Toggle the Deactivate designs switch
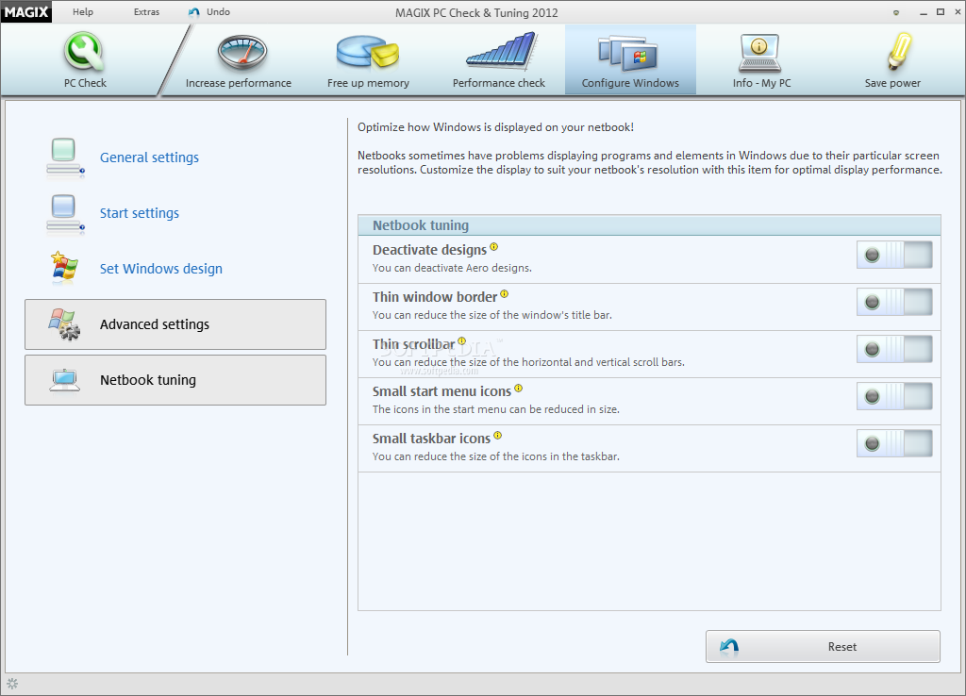The image size is (966, 696). tap(894, 255)
